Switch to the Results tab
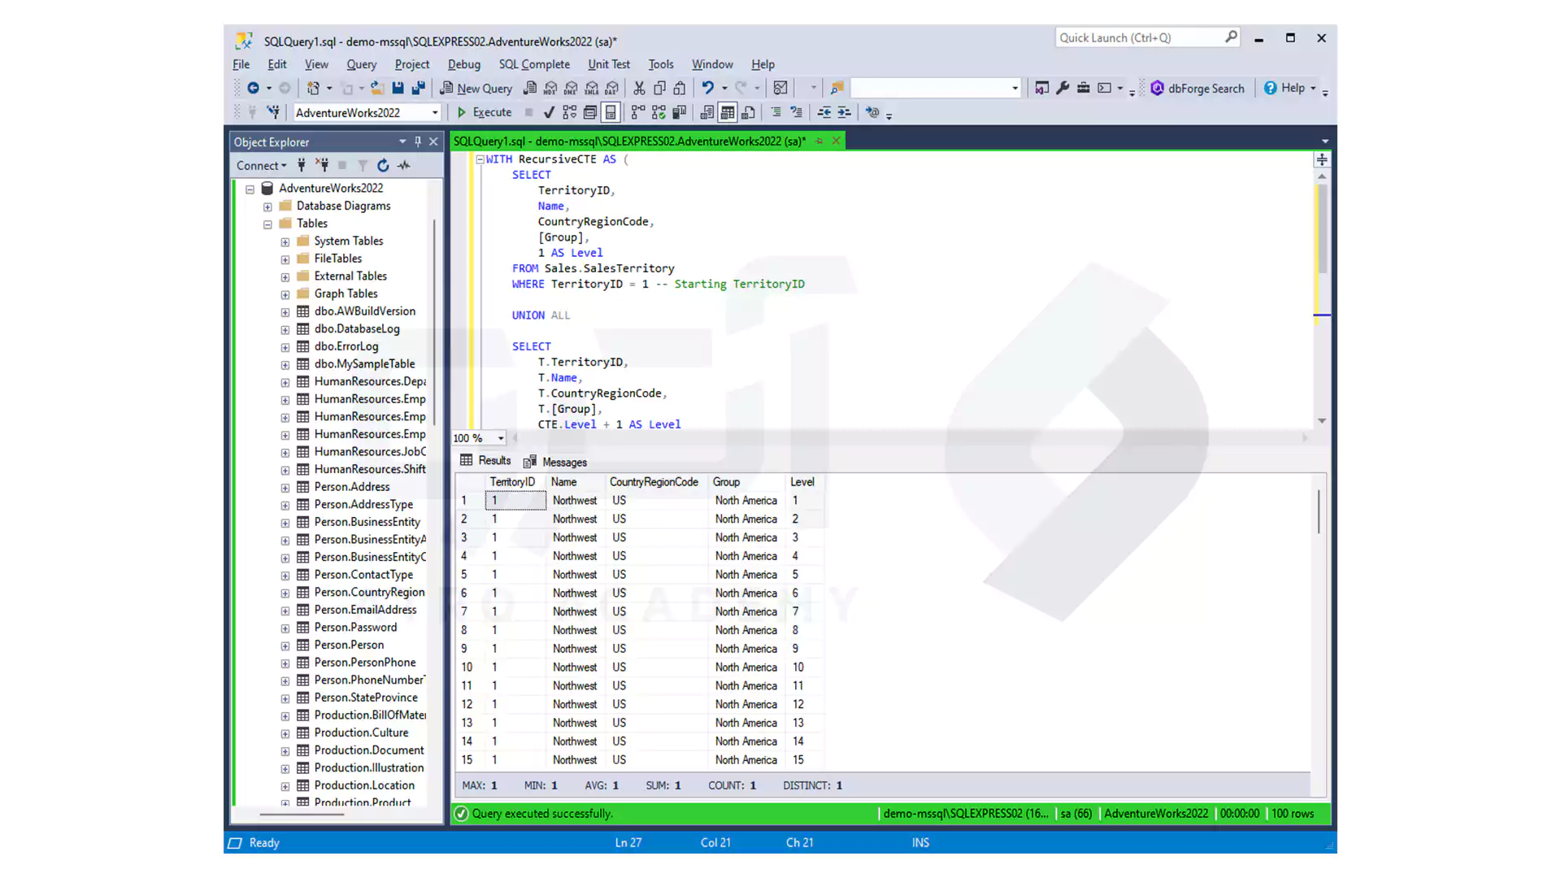 tap(485, 461)
